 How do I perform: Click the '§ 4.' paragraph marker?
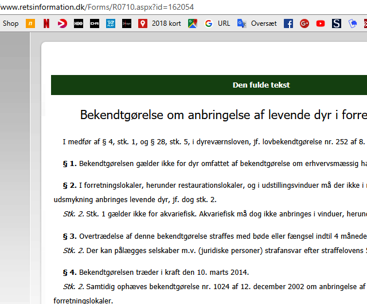tap(70, 272)
